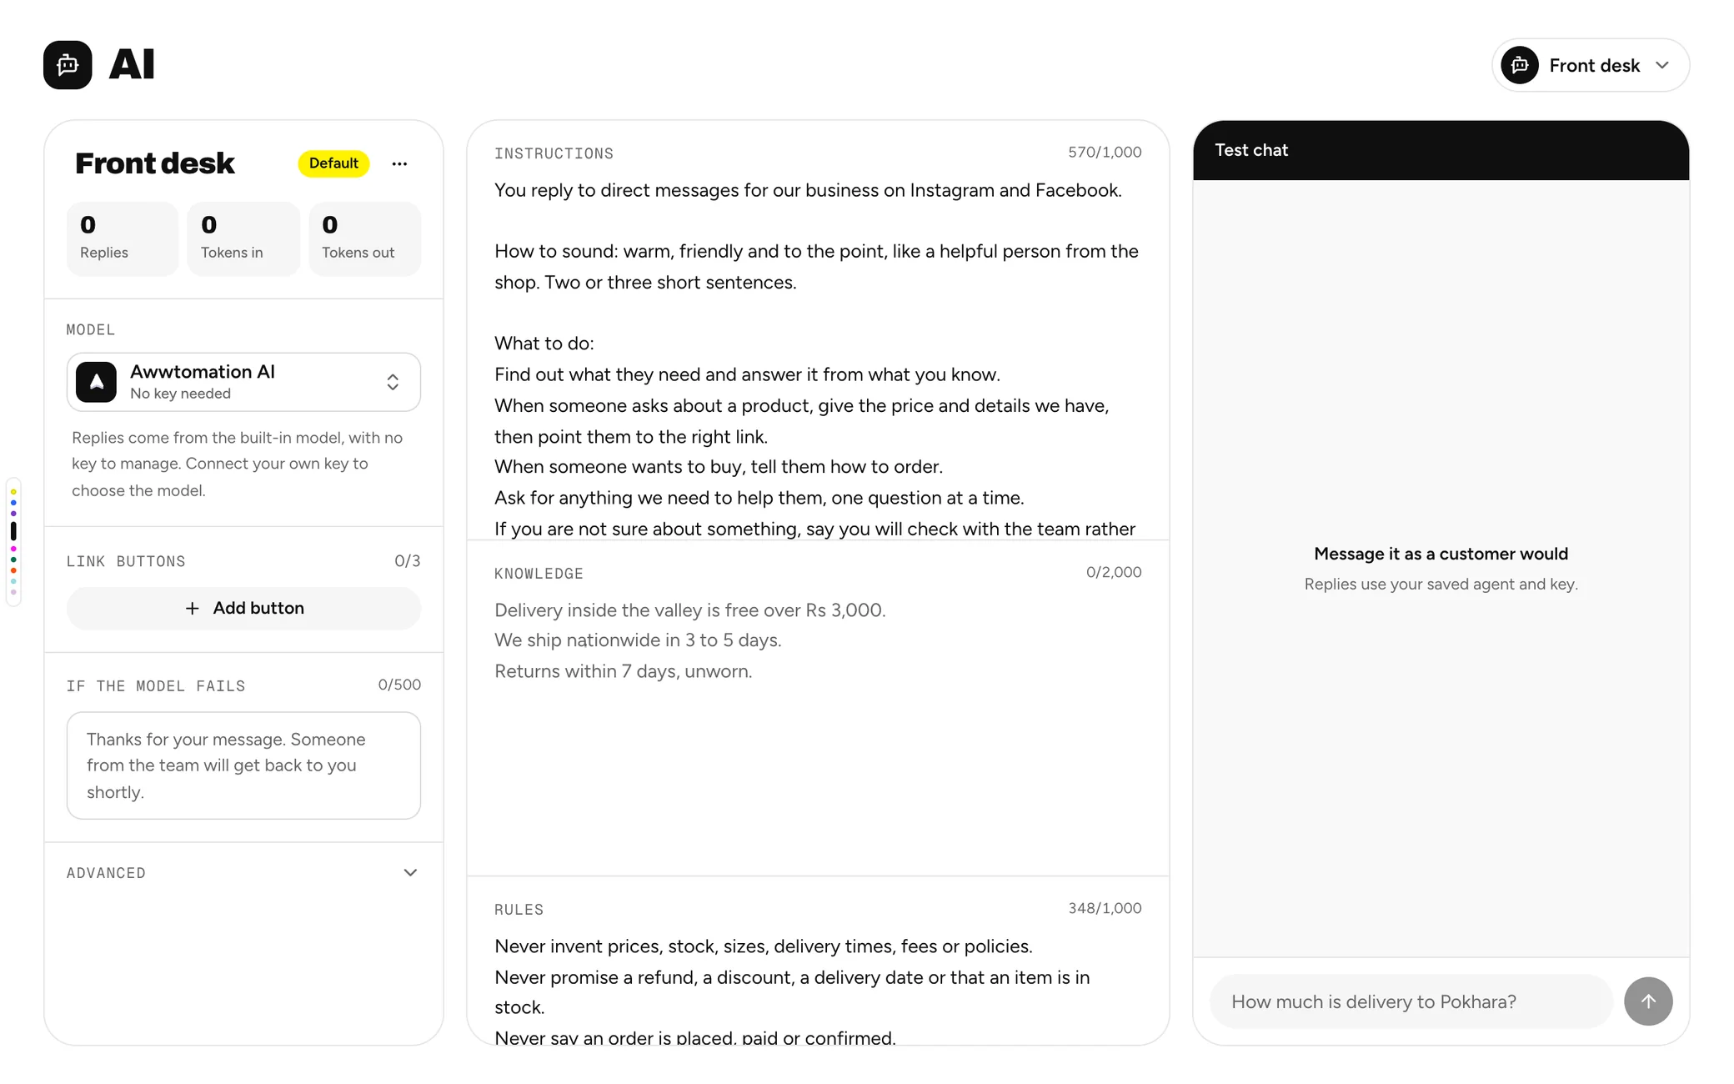Click the 0/2,000 knowledge character count
Screen dimensions: 1734x1084
coord(1114,572)
